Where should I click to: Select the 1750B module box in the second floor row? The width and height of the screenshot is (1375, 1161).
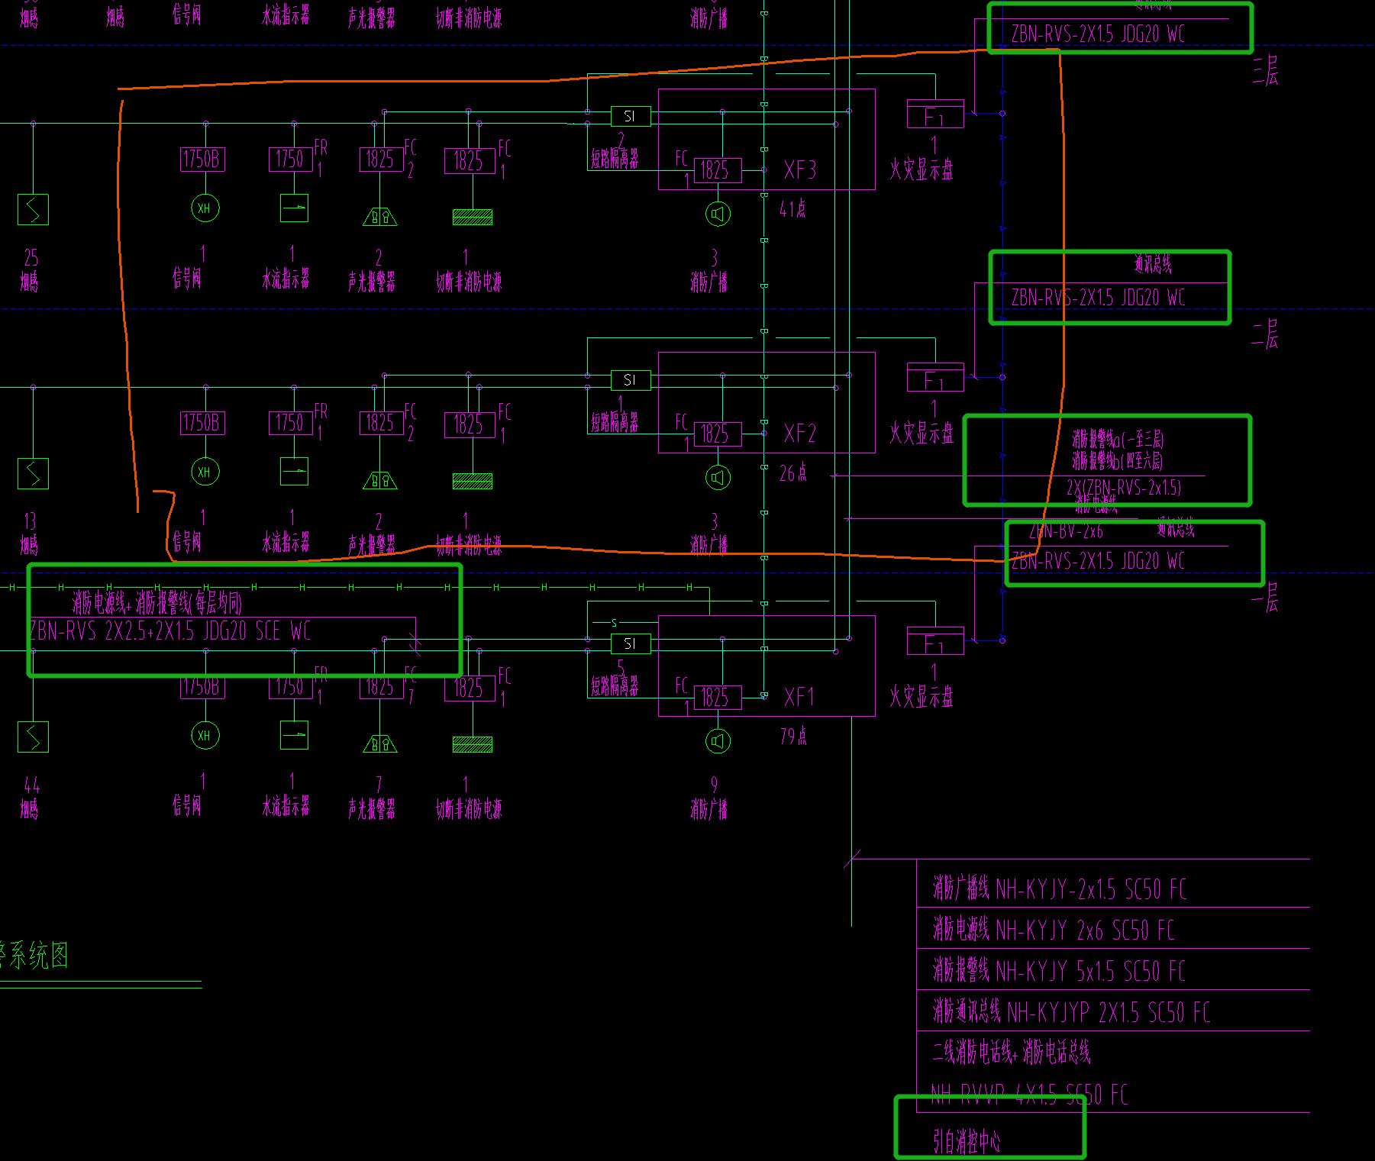coord(202,423)
